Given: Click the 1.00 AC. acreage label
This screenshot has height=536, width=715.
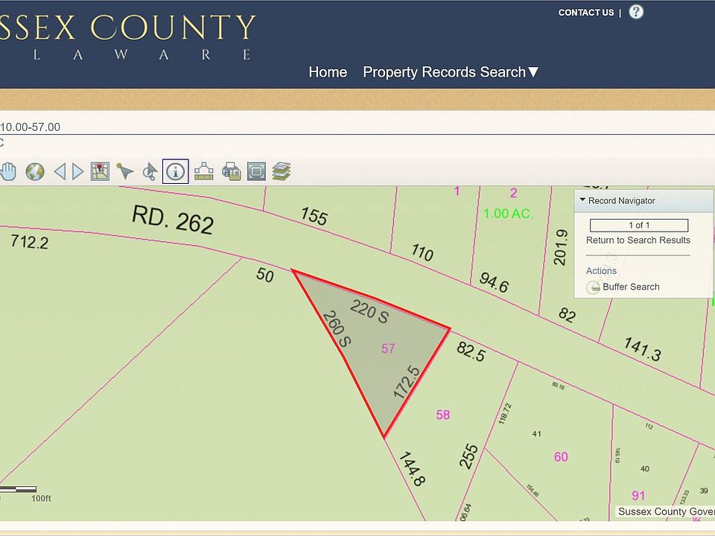Looking at the screenshot, I should pyautogui.click(x=508, y=214).
